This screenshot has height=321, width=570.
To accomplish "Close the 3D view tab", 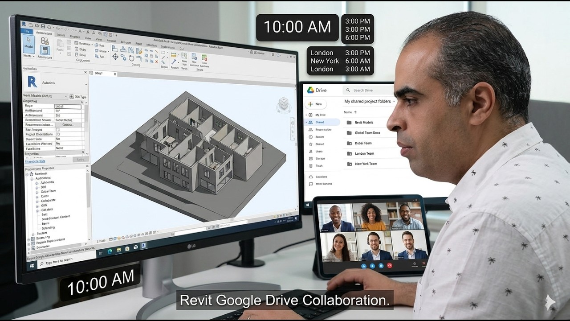I will point(114,74).
